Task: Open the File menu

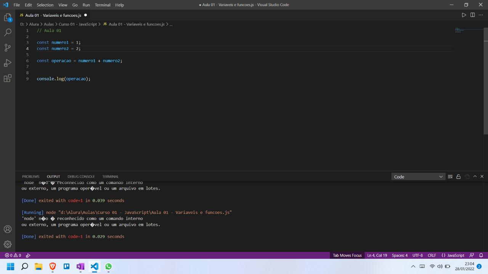Action: (17, 5)
